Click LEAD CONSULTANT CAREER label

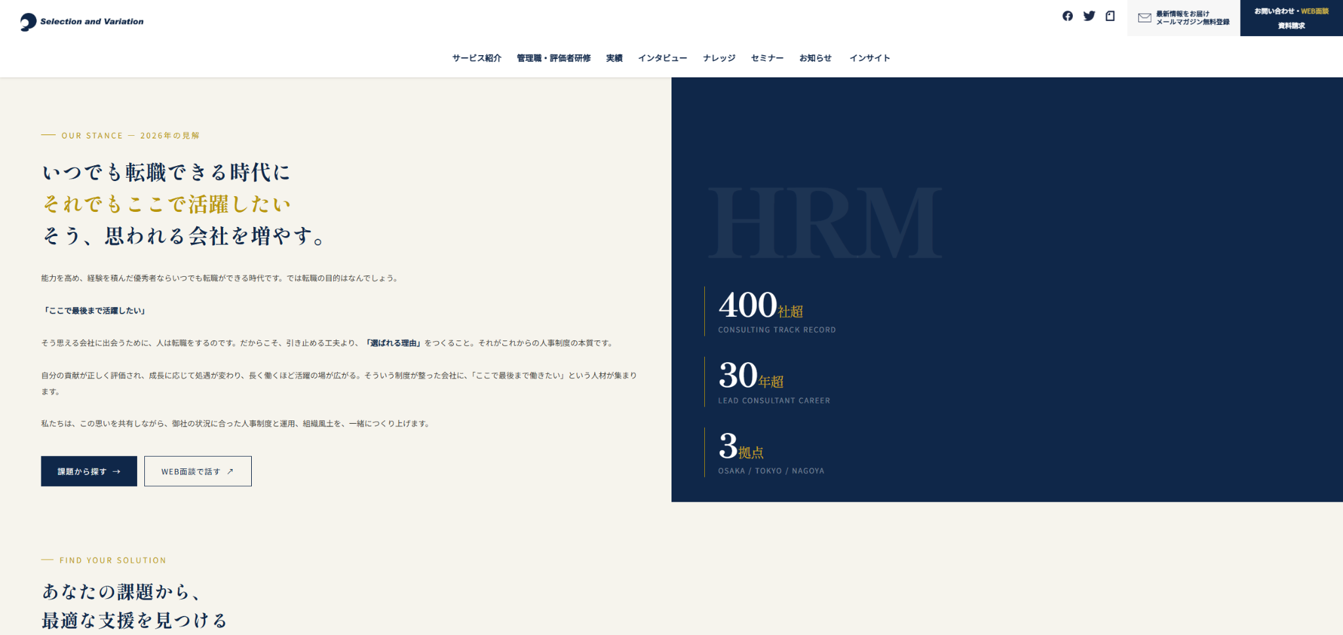pyautogui.click(x=774, y=401)
